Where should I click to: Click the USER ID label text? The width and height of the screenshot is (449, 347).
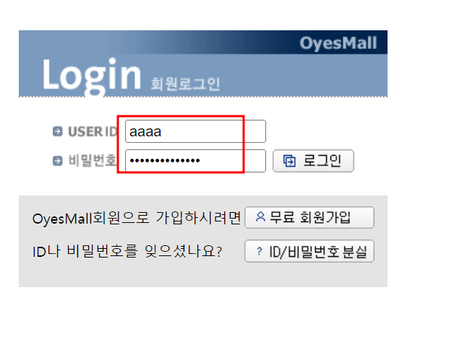pos(93,132)
